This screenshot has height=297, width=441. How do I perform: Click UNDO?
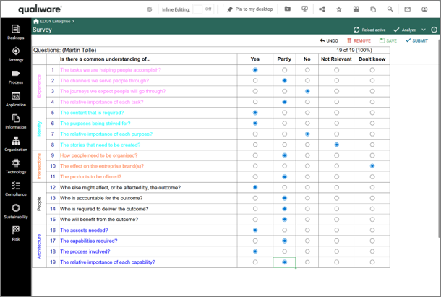[x=329, y=40]
